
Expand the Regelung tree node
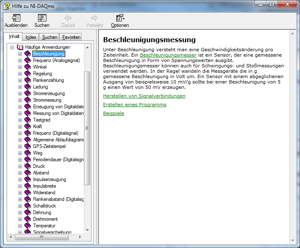click(20, 74)
